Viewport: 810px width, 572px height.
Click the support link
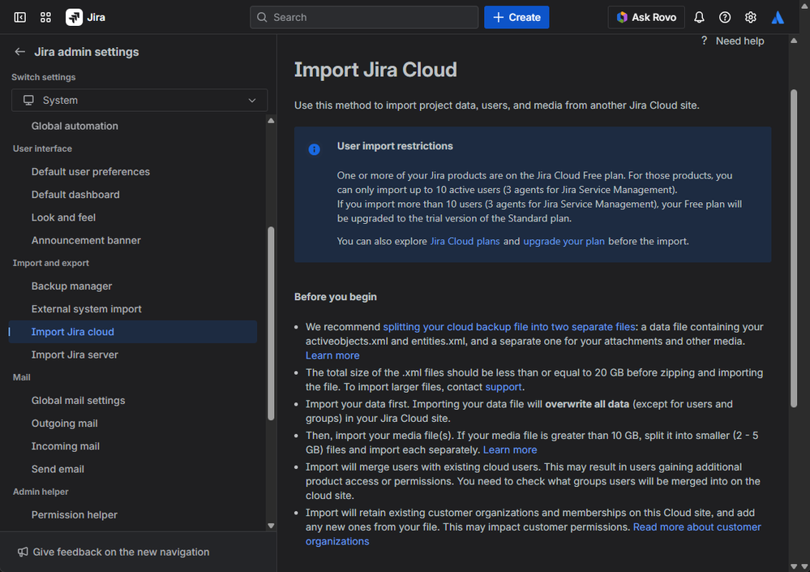pos(504,387)
